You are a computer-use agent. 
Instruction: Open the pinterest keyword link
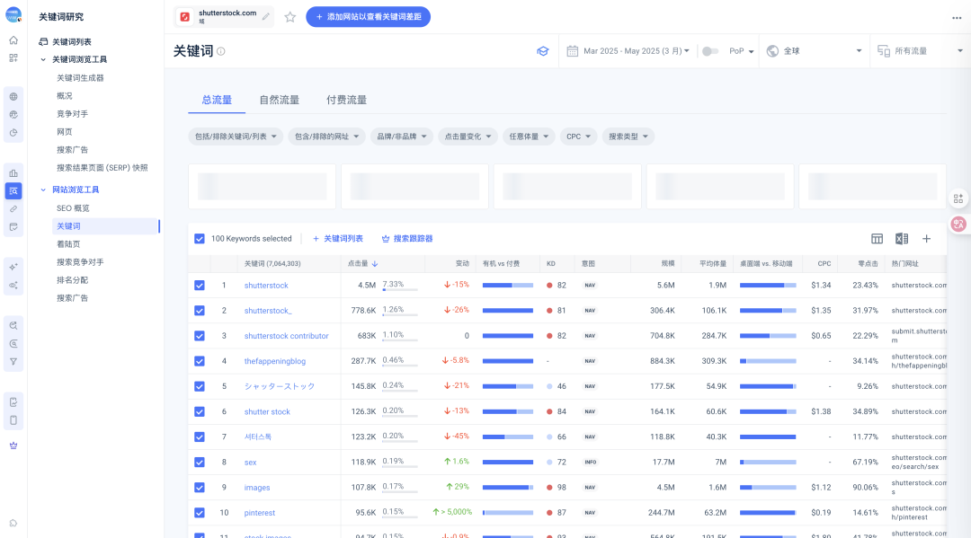[260, 513]
